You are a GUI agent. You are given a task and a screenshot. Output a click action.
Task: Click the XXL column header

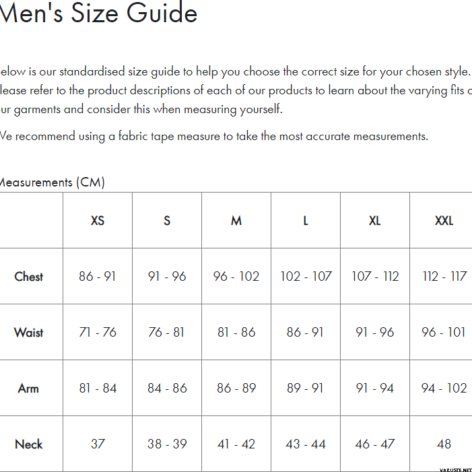pyautogui.click(x=444, y=221)
